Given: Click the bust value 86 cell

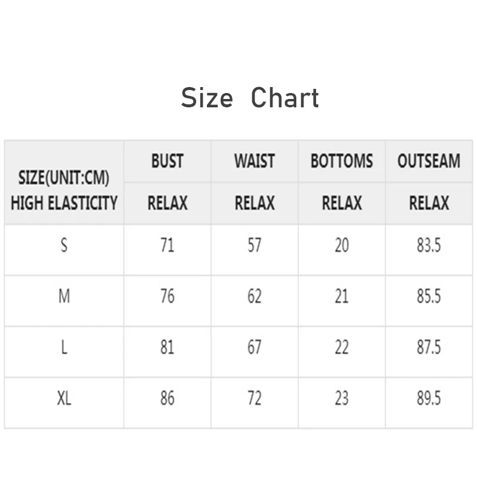Looking at the screenshot, I should [x=167, y=398].
